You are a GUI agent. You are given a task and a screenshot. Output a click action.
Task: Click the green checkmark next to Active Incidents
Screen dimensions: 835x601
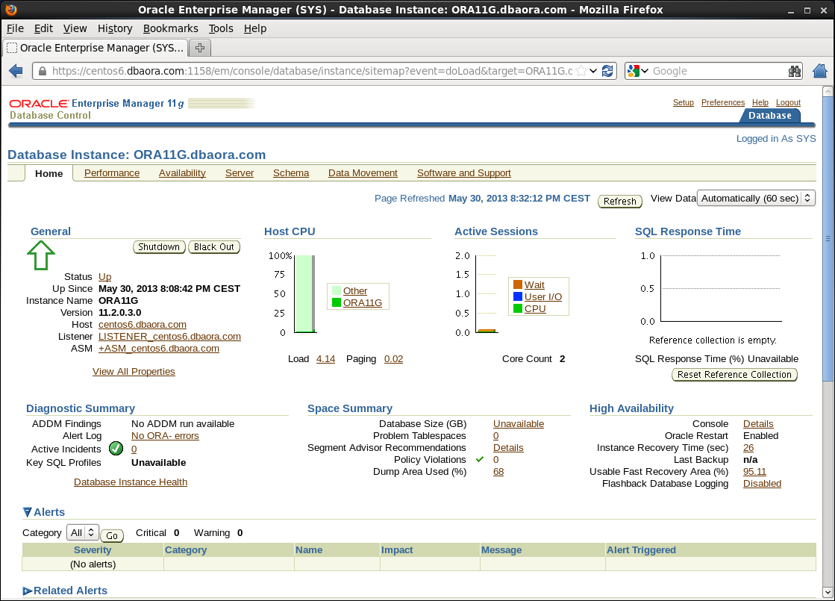pyautogui.click(x=116, y=449)
